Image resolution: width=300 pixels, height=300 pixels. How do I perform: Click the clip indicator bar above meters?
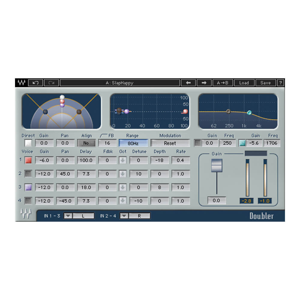256,153
